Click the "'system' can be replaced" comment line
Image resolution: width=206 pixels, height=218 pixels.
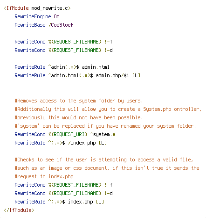105,126
